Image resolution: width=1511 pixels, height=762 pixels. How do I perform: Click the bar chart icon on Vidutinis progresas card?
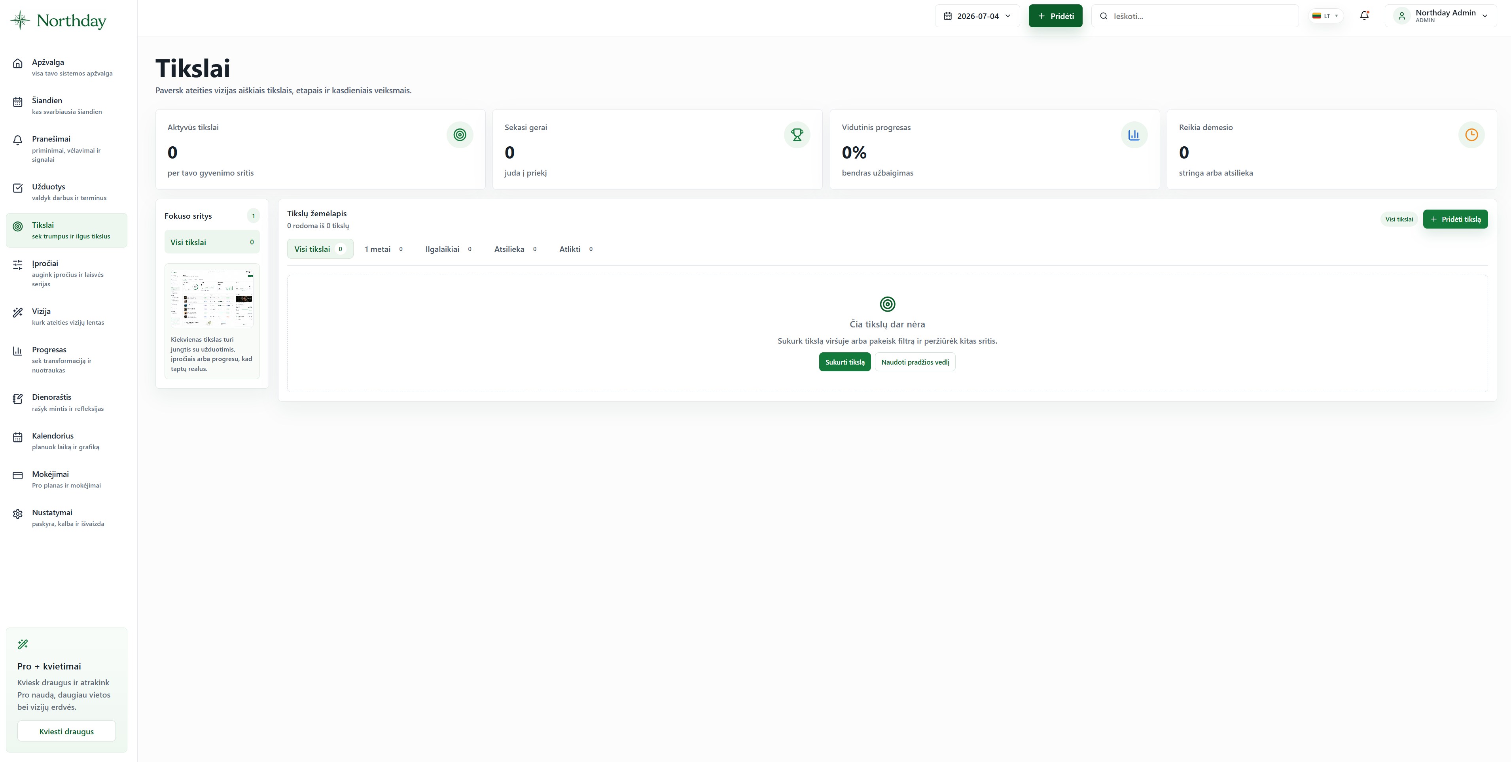(x=1134, y=135)
